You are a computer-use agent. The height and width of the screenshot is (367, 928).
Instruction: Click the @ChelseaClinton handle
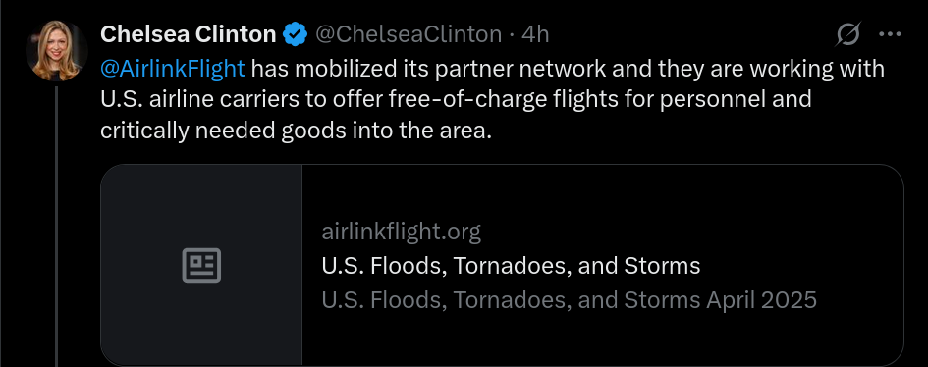(x=409, y=35)
